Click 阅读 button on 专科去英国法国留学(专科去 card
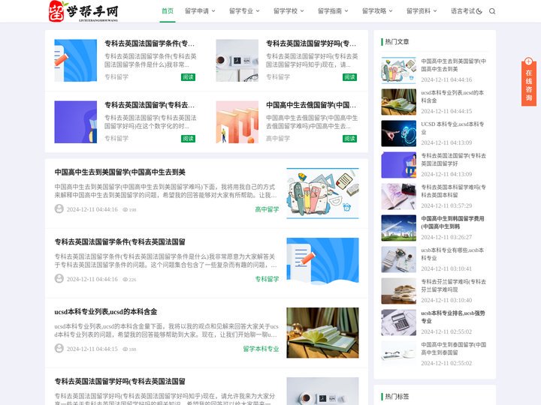541x405 pixels. click(188, 139)
